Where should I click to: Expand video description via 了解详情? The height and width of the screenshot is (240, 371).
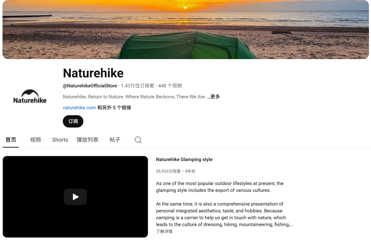pos(164,231)
